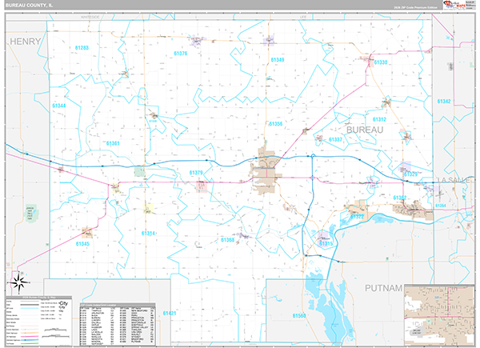The width and height of the screenshot is (480, 348).
Task: Select the ZIP code index table
Action: (118, 325)
